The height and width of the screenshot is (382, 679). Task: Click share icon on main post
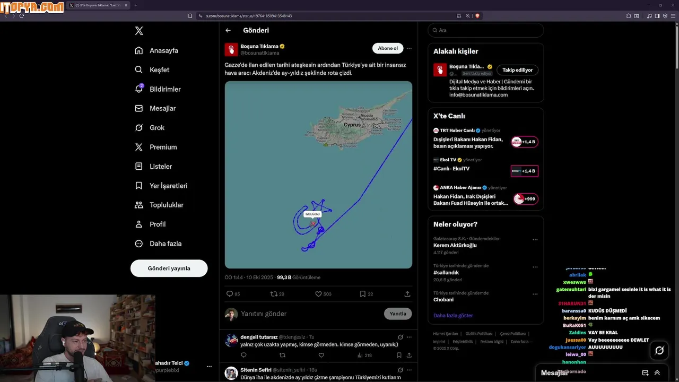coord(407,294)
